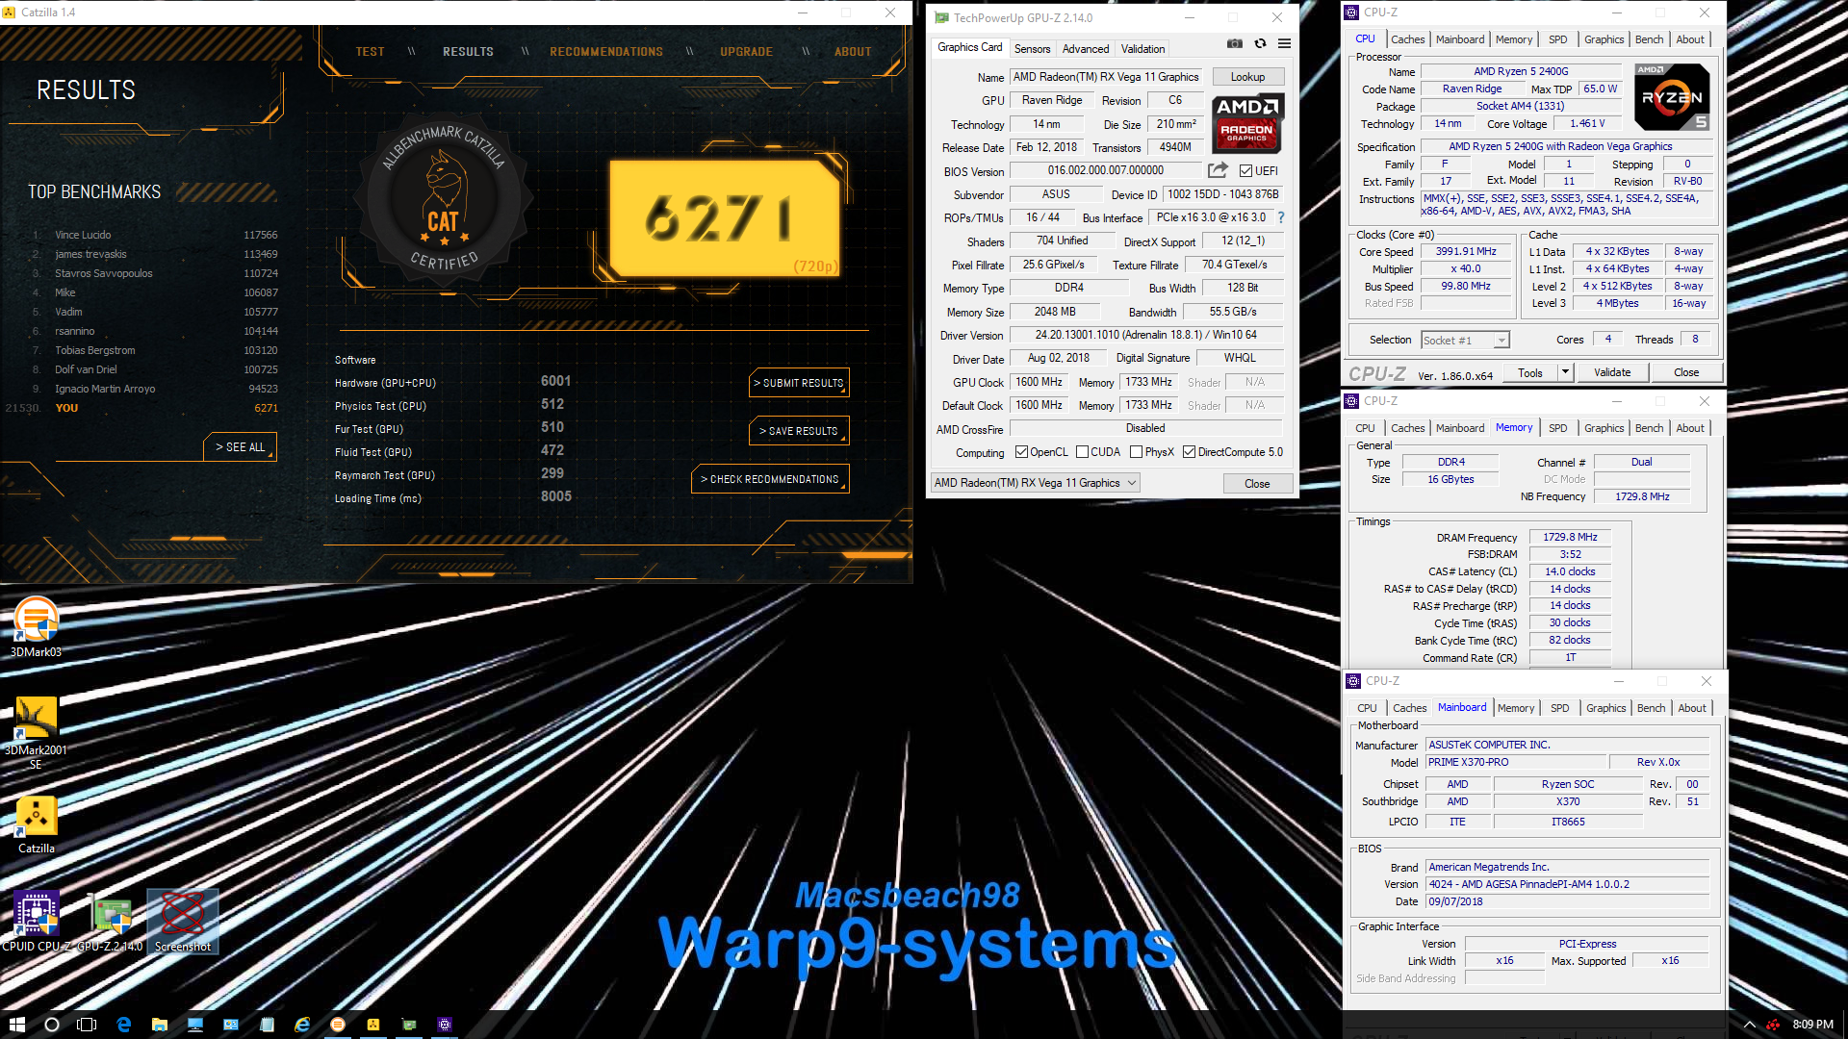Click the GPU Name field in GPU-Z
The width and height of the screenshot is (1848, 1039).
pyautogui.click(x=1106, y=77)
